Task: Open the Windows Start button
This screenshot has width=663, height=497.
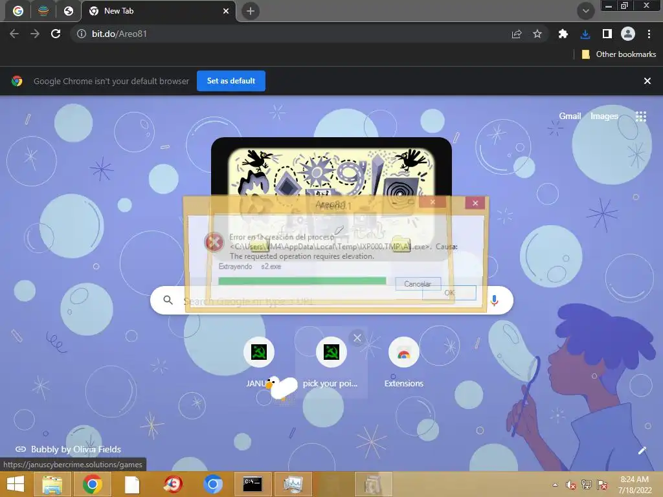Action: pyautogui.click(x=16, y=484)
